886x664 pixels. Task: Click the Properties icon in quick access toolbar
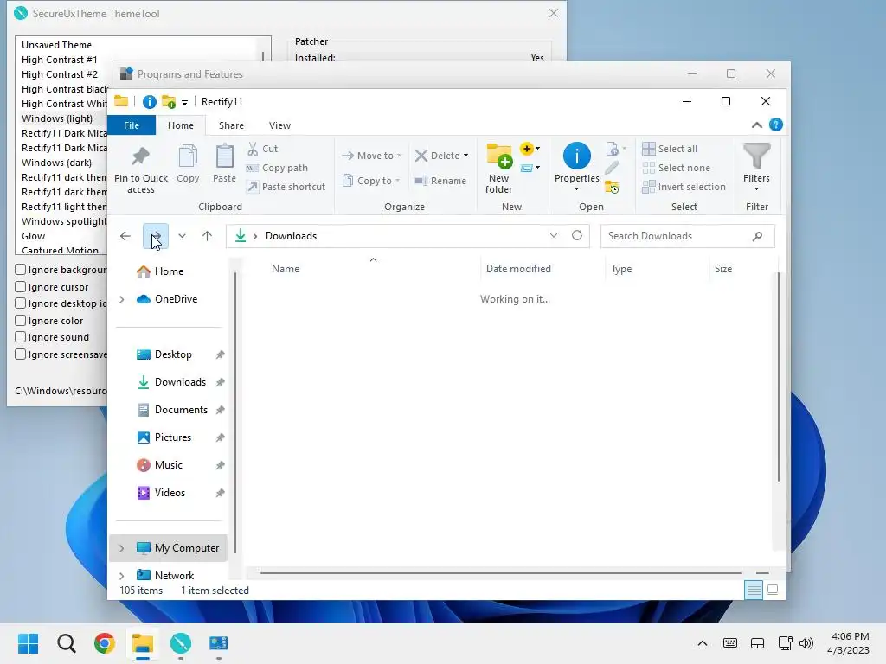coord(149,102)
